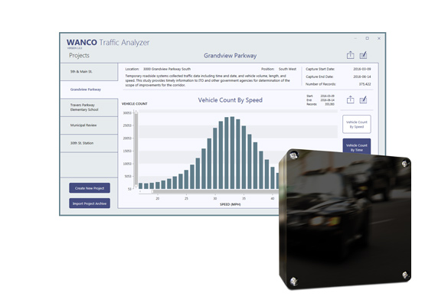Open the Travers Parkway Elementary School project
The width and height of the screenshot is (448, 306).
coord(89,108)
